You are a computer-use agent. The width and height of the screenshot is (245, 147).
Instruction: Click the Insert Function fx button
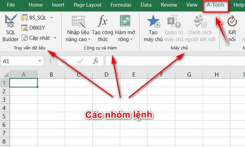pos(96,61)
